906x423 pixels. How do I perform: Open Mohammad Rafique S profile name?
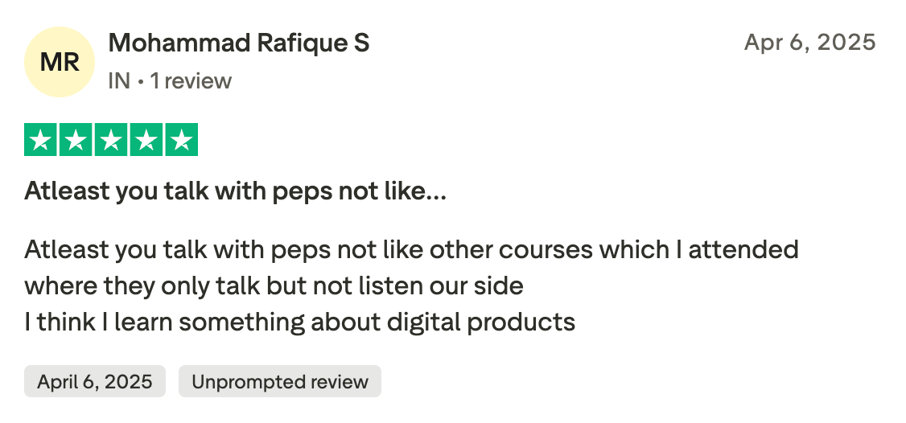239,43
